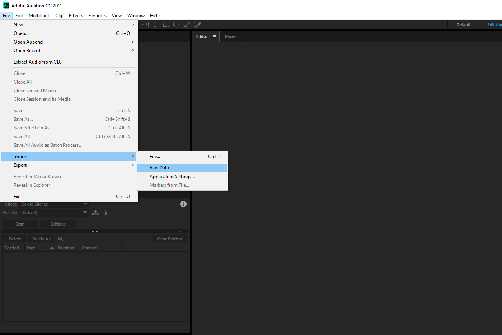Click the Clear Deleted button

[x=170, y=239]
